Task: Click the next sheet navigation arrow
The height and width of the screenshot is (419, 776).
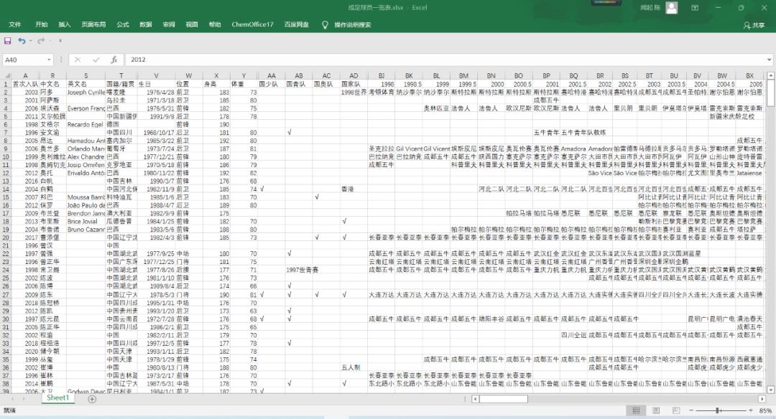Action: point(24,398)
